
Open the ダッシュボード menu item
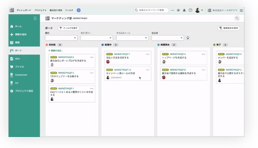(24, 10)
